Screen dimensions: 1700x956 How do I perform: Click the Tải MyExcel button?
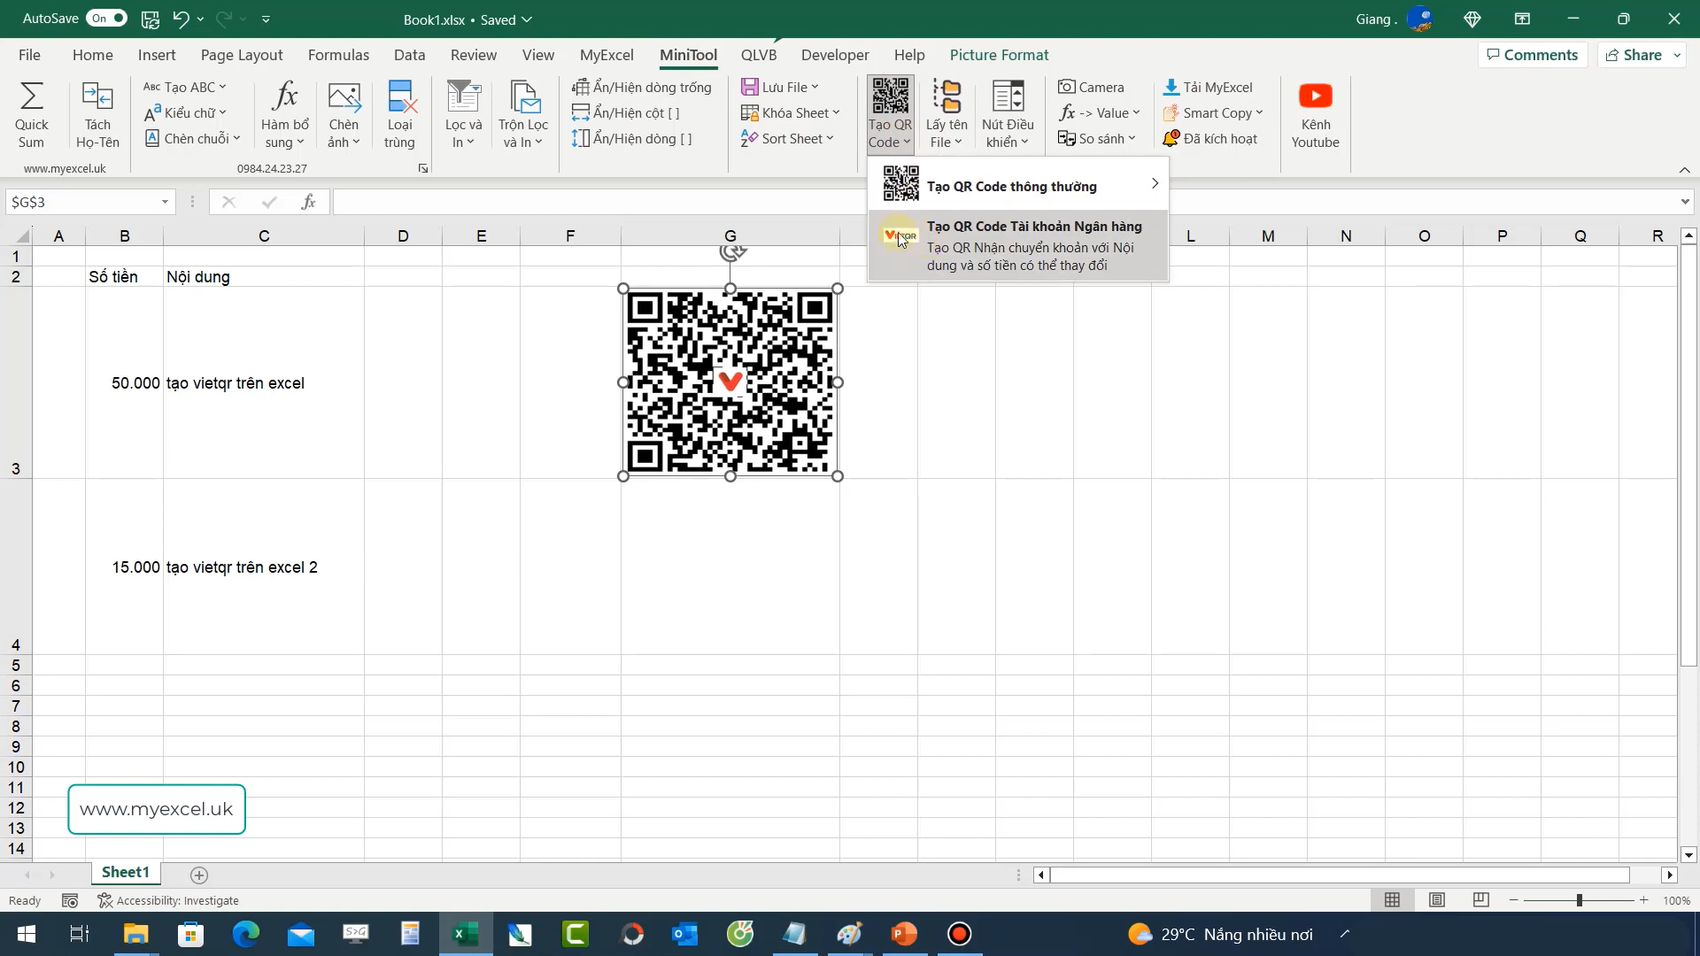(x=1209, y=87)
